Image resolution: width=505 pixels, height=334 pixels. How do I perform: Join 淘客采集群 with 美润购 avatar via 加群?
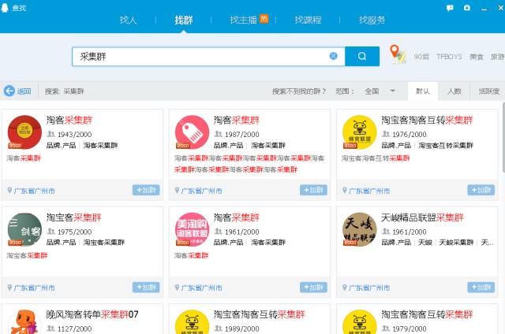[x=313, y=287]
